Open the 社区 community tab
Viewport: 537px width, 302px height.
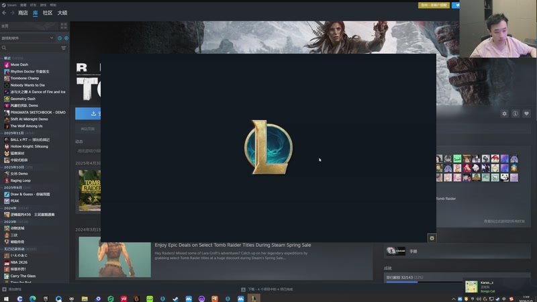[x=48, y=13]
